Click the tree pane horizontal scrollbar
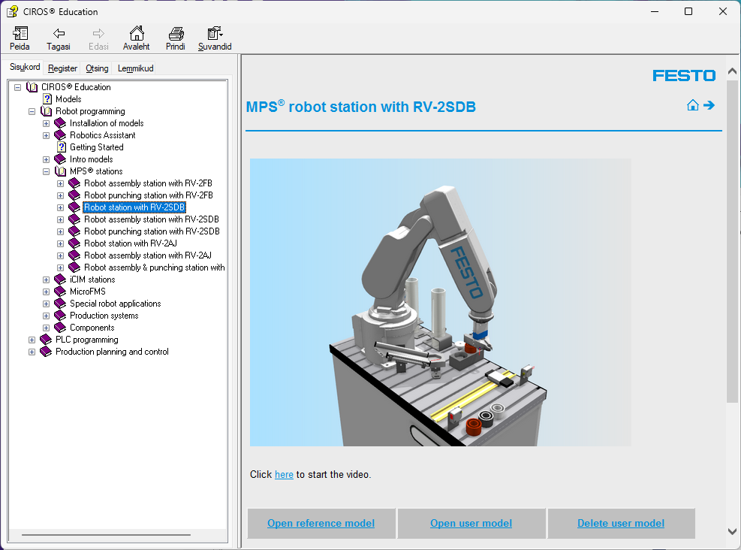The height and width of the screenshot is (550, 741). coord(107,535)
